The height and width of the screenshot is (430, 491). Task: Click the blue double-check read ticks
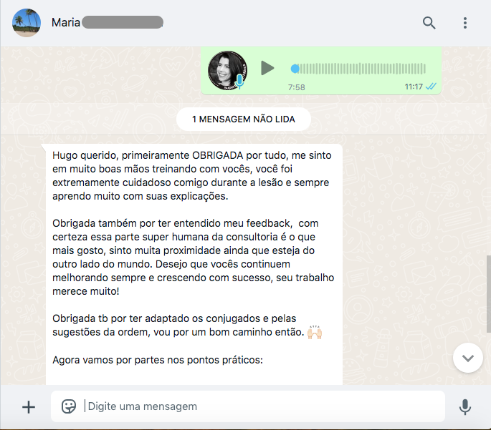[x=432, y=87]
